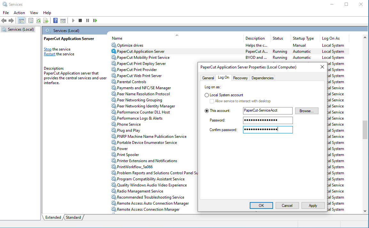Click the scroll up arrow of services list

(365, 37)
